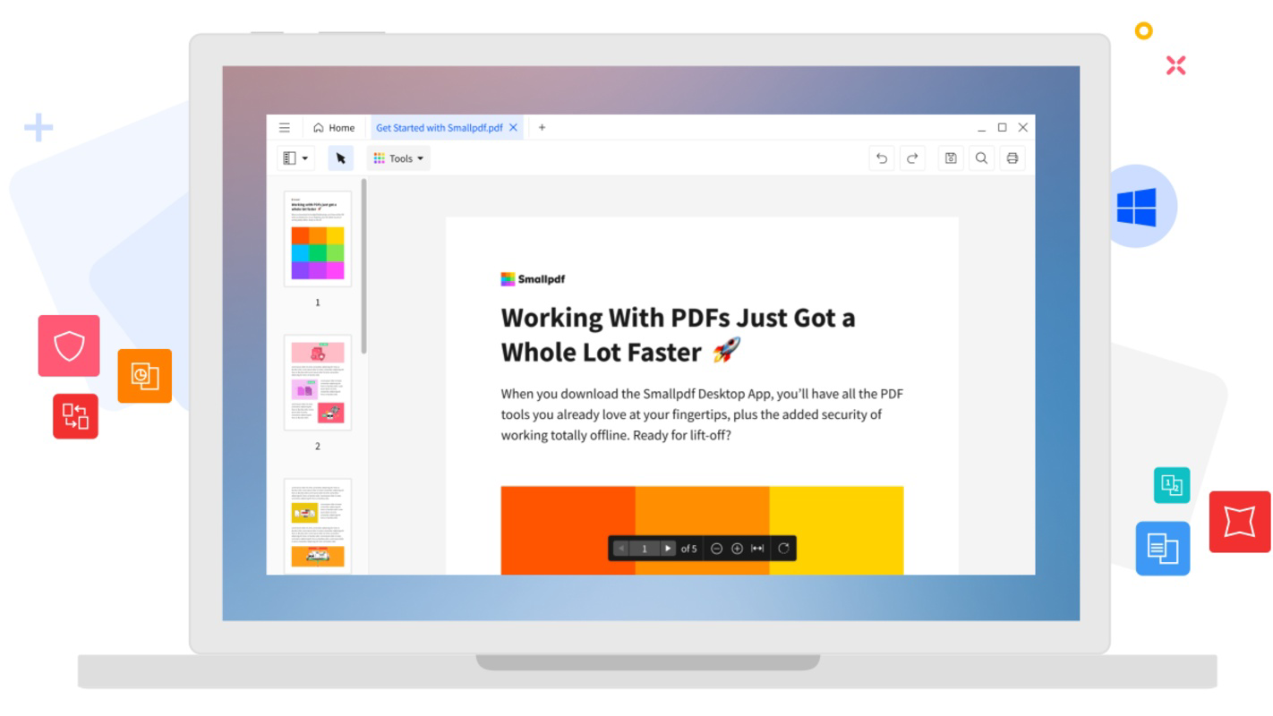Viewport: 1273px width, 716px height.
Task: Open a new tab with the plus button
Action: coord(542,128)
